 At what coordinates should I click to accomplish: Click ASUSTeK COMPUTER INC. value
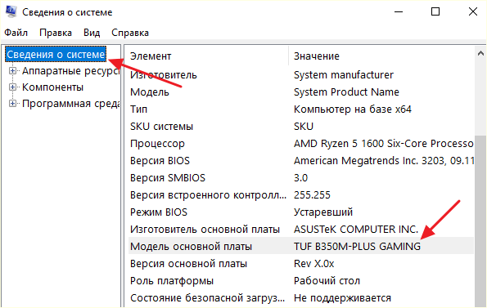coord(356,230)
